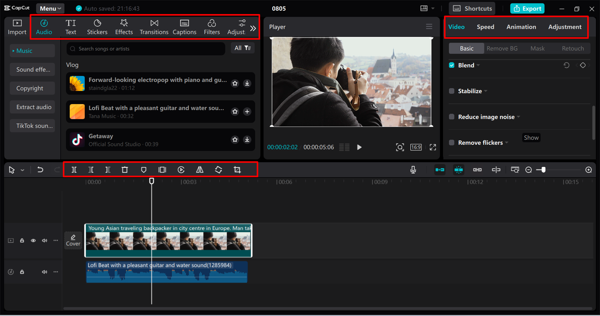Expand Remove flickers section arrow

pos(507,143)
